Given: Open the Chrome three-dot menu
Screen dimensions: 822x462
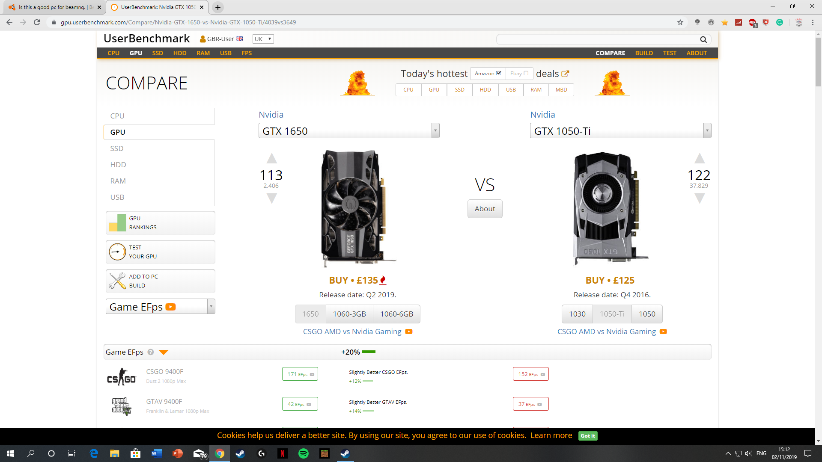Looking at the screenshot, I should (x=813, y=22).
